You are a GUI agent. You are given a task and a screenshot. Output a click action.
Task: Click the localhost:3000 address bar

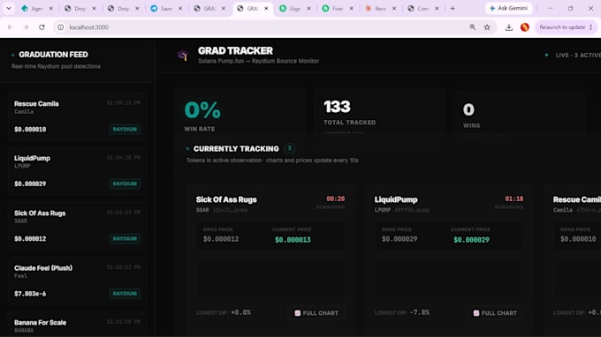point(264,27)
